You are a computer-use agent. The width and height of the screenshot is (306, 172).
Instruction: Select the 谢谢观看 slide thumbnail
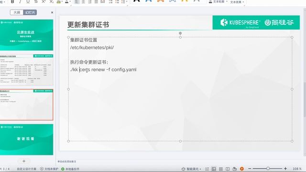(x=26, y=140)
